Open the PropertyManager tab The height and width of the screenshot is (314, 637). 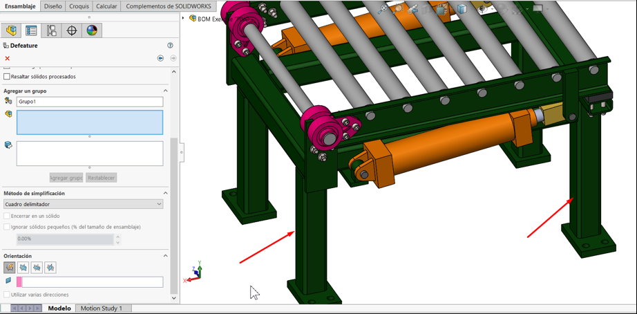31,30
